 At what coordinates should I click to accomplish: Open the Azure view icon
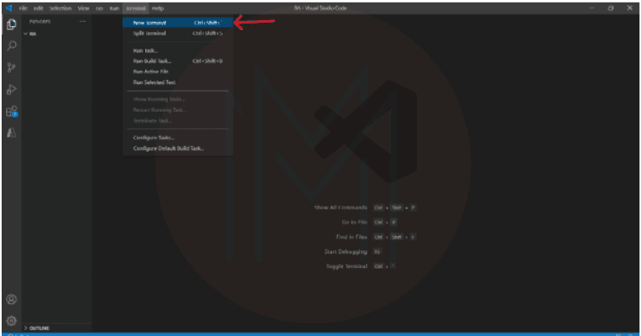pyautogui.click(x=12, y=133)
